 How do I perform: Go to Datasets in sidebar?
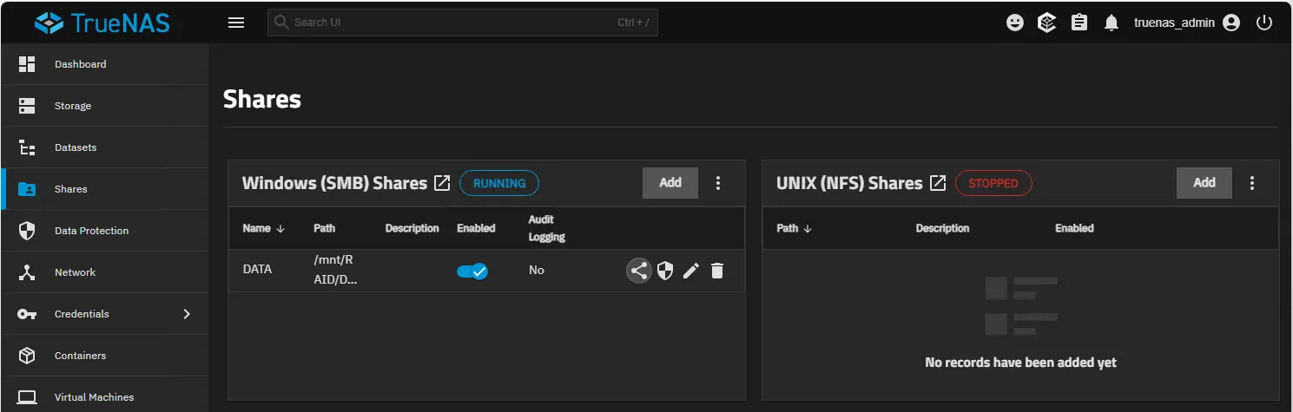pos(76,147)
